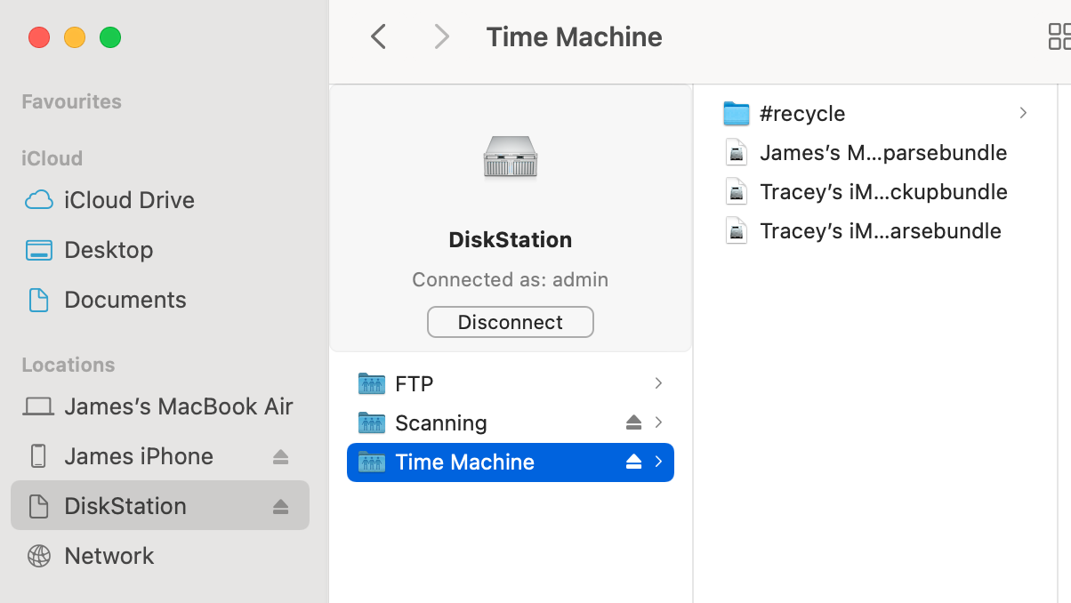Image resolution: width=1071 pixels, height=603 pixels.
Task: Expand the FTP share chevron
Action: pyautogui.click(x=658, y=383)
